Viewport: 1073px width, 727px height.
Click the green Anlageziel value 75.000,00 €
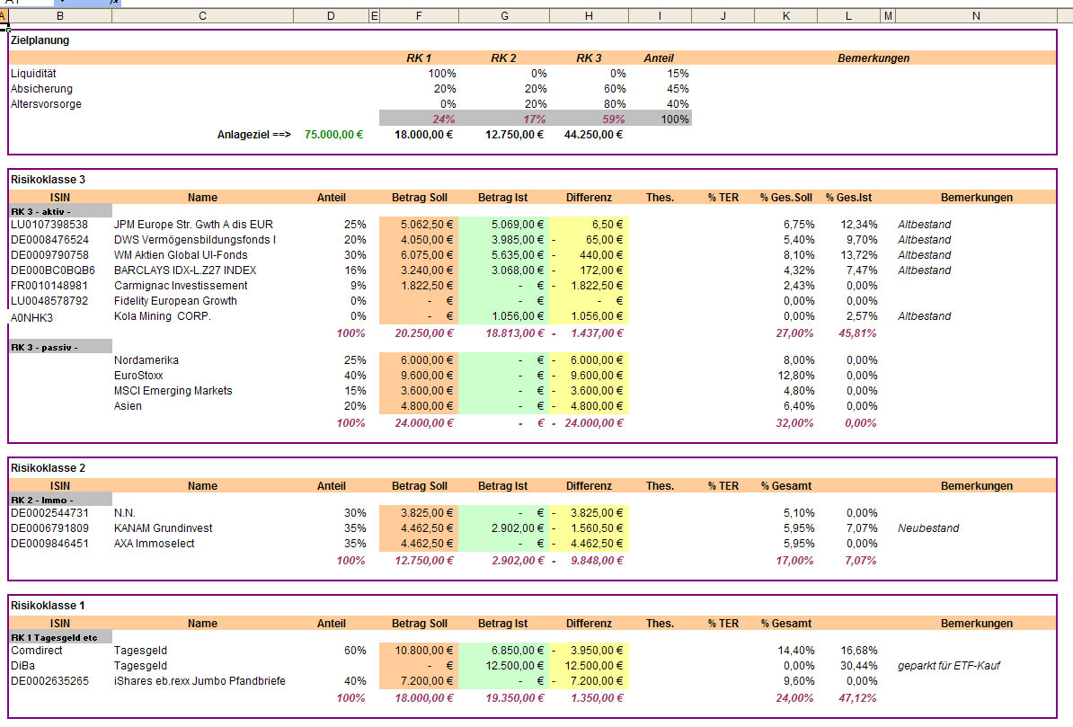[333, 135]
